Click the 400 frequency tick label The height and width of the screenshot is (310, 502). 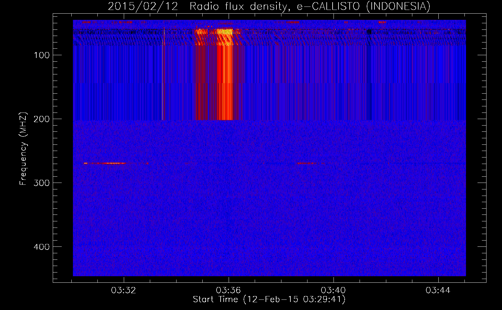[42, 247]
